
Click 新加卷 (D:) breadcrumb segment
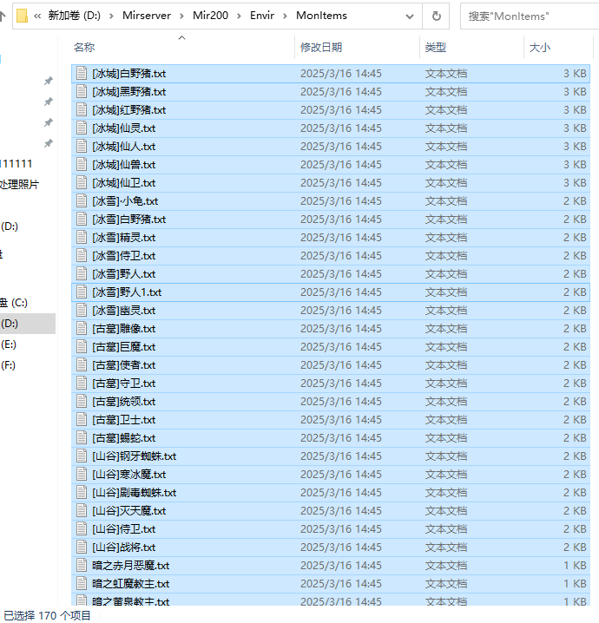75,16
